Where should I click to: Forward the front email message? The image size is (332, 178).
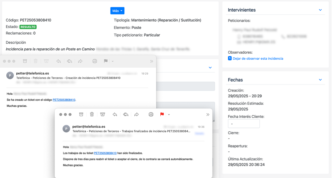136,114
